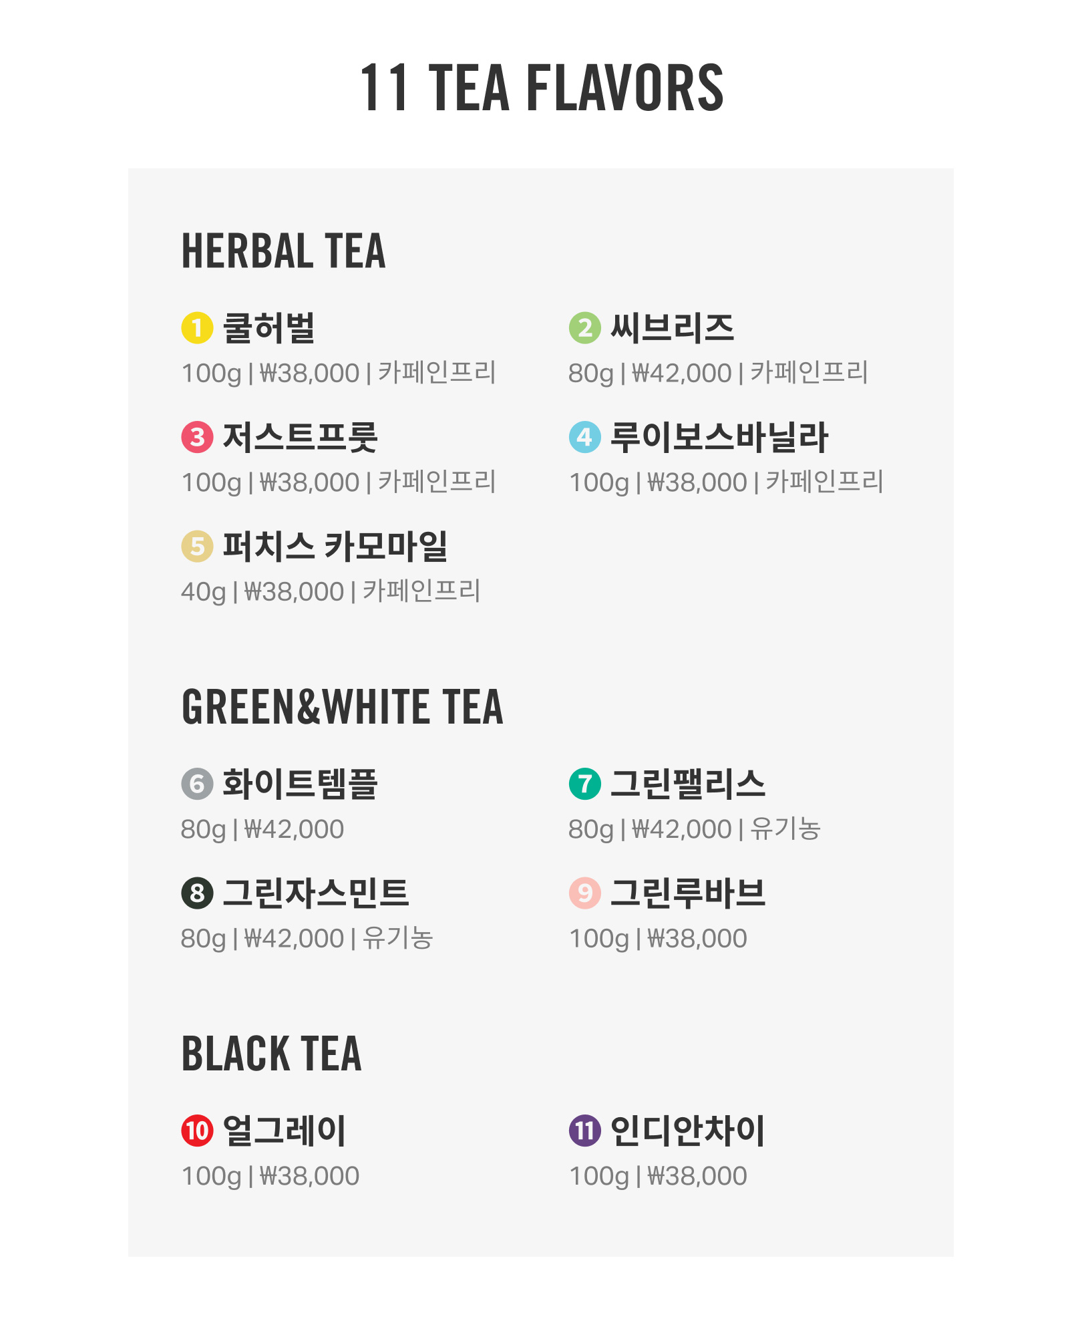
Task: Click the beige number 5 circle badge
Action: tap(197, 547)
